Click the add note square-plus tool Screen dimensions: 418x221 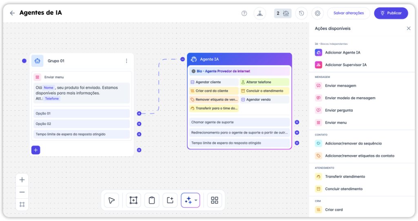tap(170, 200)
